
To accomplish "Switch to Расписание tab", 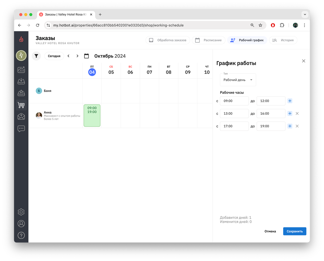I will [209, 40].
